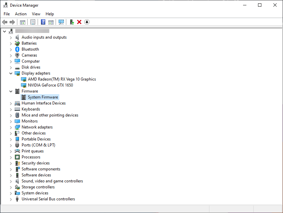Image resolution: width=283 pixels, height=213 pixels.
Task: Click the down-arrow Disable device icon
Action: 87,22
